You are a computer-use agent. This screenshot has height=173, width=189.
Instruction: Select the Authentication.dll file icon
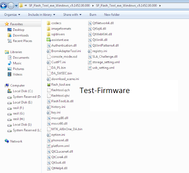pyautogui.click(x=49, y=45)
